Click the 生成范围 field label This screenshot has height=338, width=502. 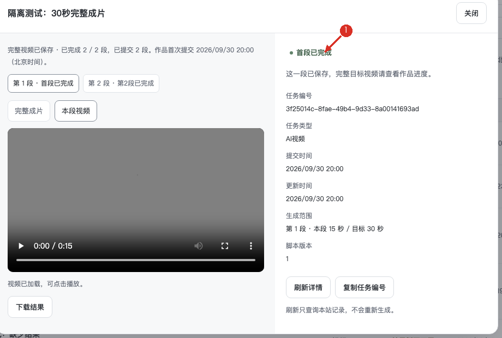298,216
